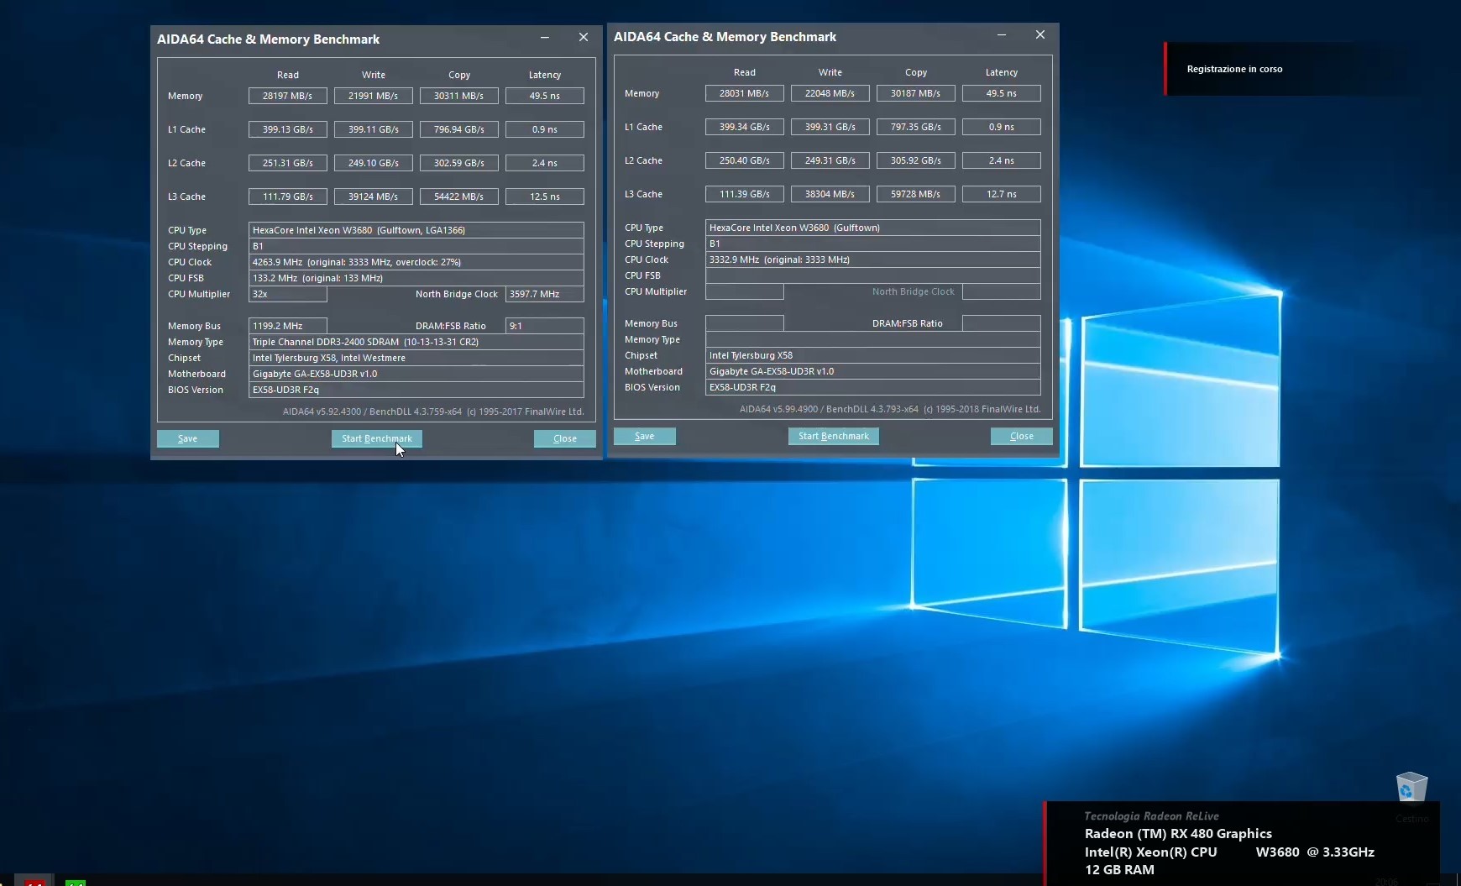Viewport: 1461px width, 886px height.
Task: Click the AIDA64 v5.99.4900 version footer text
Action: coord(890,409)
